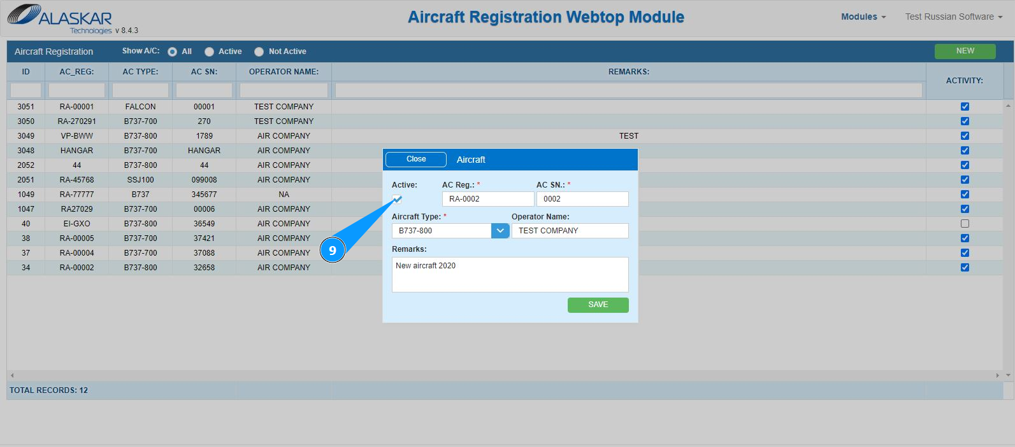Select the Active radio filter

pos(209,52)
